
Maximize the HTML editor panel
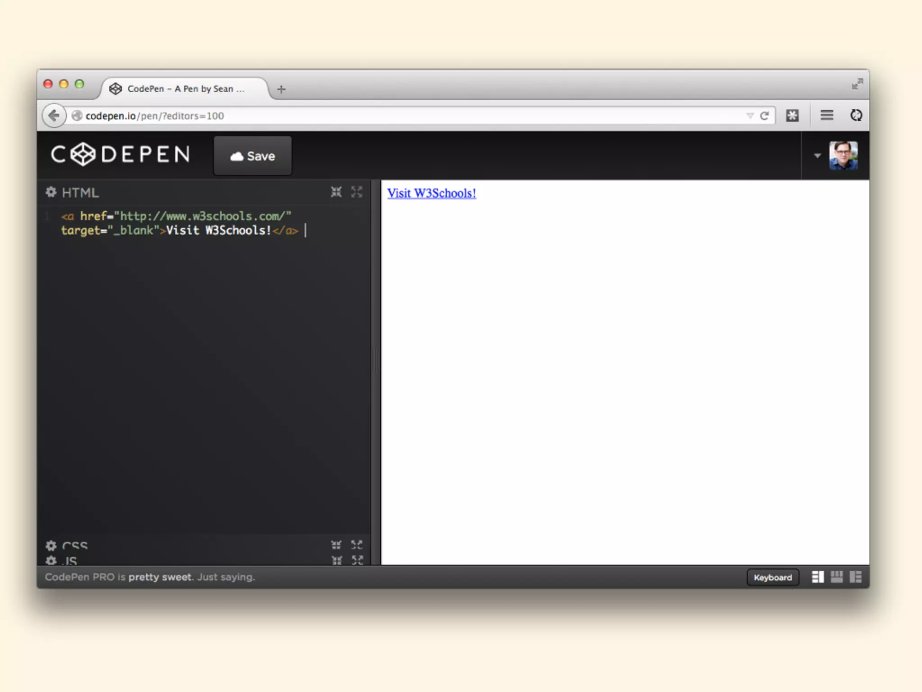[x=357, y=192]
